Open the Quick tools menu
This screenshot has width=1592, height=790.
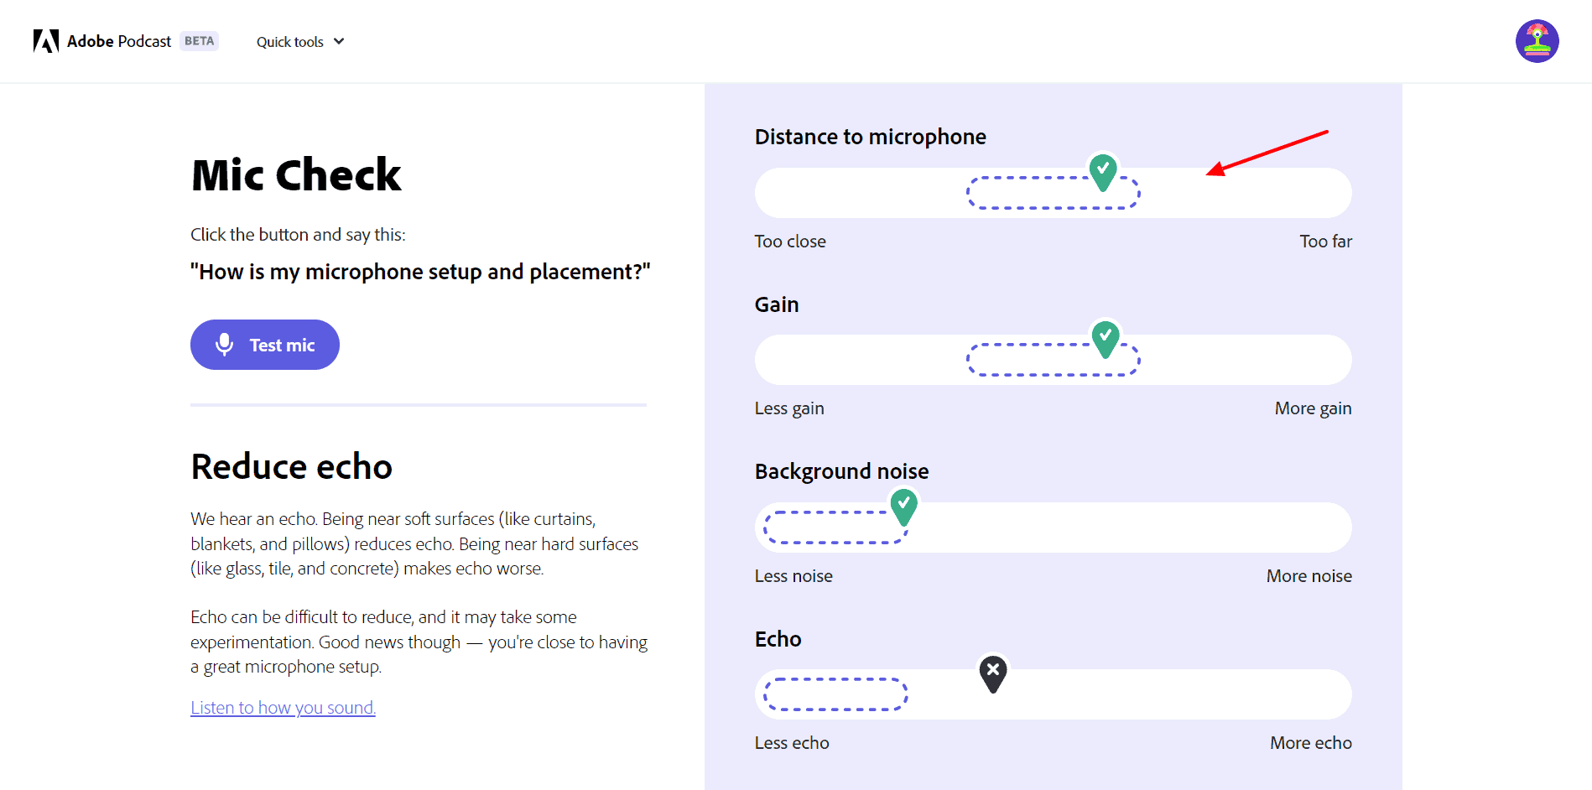click(x=290, y=42)
